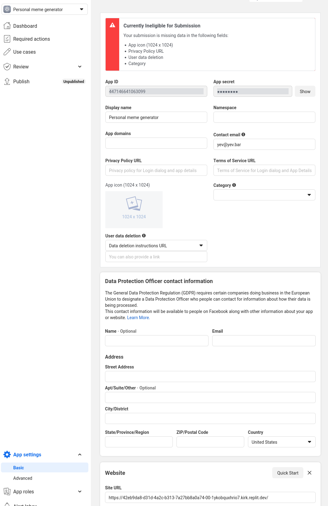328x506 pixels.
Task: Open the Personal meme generator app selector
Action: (45, 9)
